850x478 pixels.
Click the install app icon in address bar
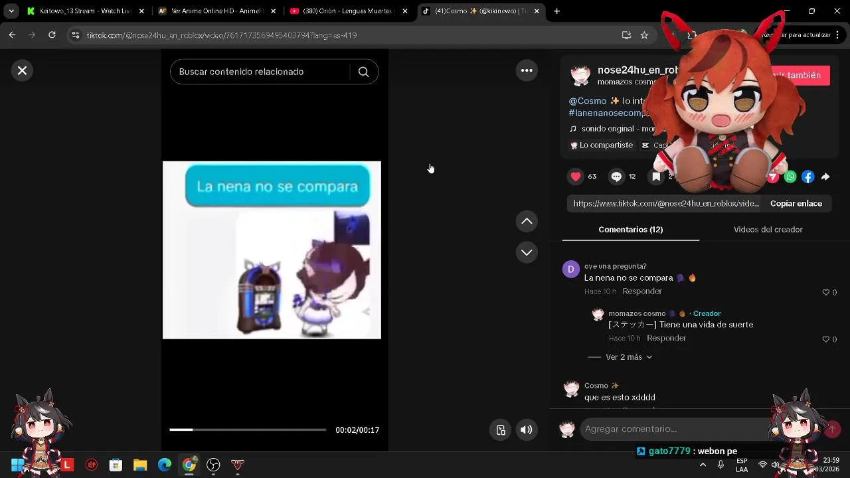pos(626,35)
